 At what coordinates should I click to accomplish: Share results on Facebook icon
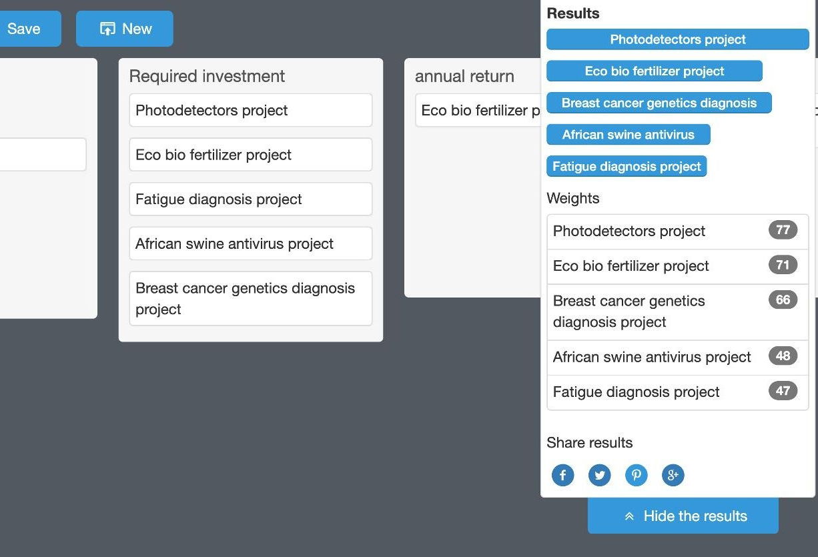click(562, 475)
